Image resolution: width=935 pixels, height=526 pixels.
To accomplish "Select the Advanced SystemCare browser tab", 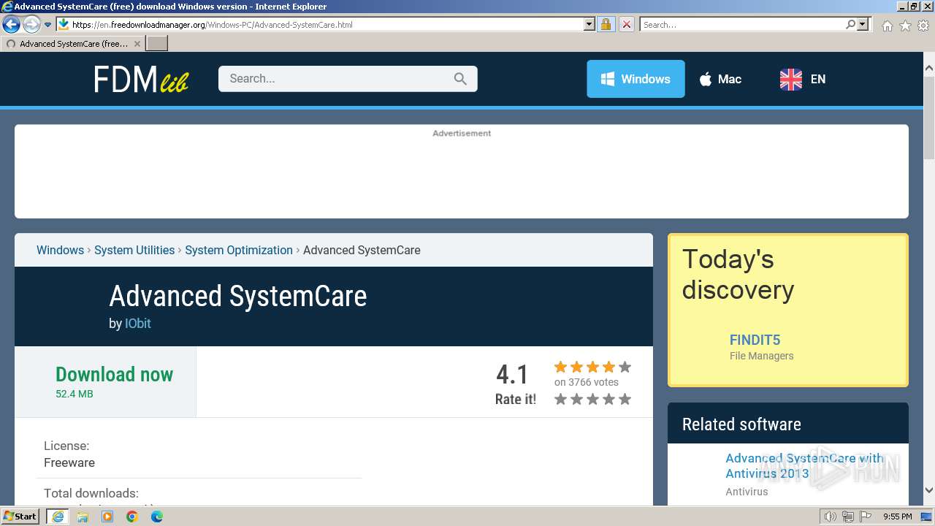I will (x=73, y=44).
